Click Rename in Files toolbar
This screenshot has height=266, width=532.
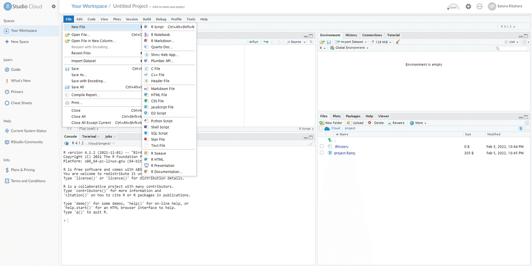[x=396, y=123]
